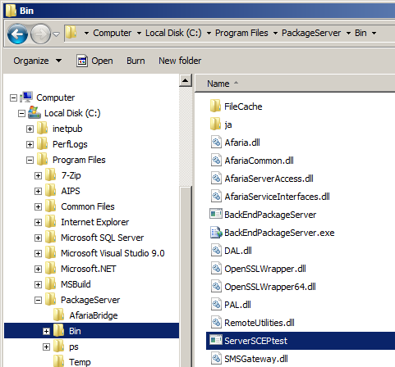This screenshot has width=395, height=367.
Task: Expand the Microsoft SQL Server folder
Action: coord(38,238)
